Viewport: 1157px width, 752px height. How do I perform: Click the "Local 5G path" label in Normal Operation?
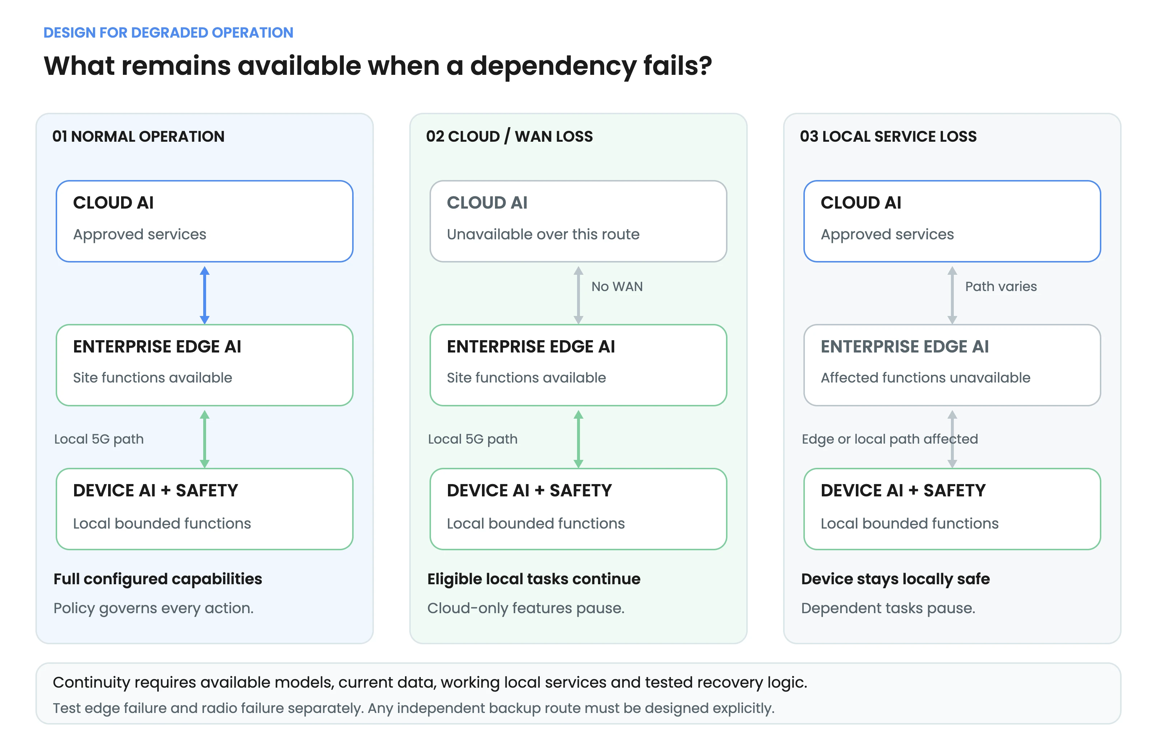click(99, 439)
